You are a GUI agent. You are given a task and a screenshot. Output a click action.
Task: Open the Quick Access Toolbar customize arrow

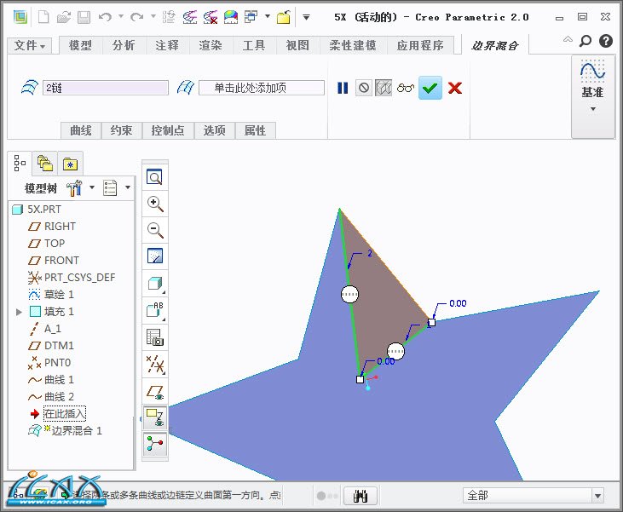pos(306,17)
